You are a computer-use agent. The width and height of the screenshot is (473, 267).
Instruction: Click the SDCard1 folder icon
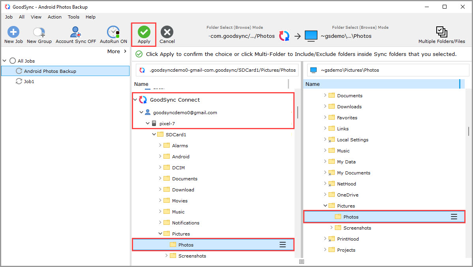tap(160, 134)
